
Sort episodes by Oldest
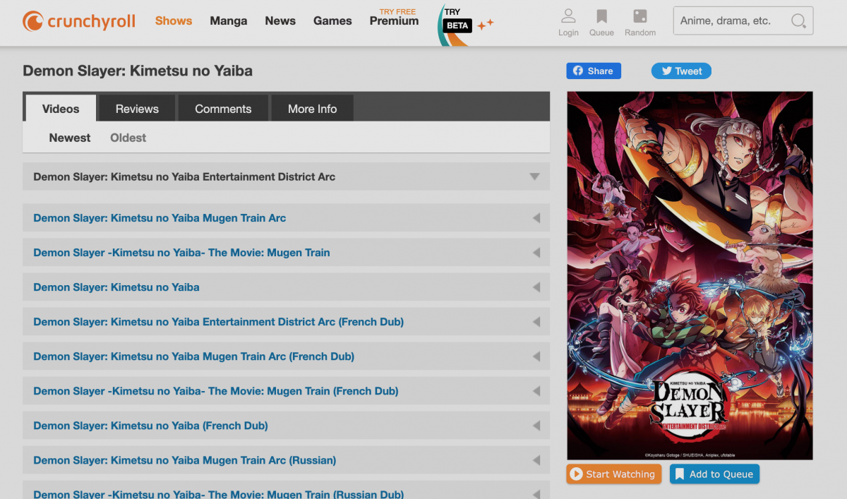point(128,138)
